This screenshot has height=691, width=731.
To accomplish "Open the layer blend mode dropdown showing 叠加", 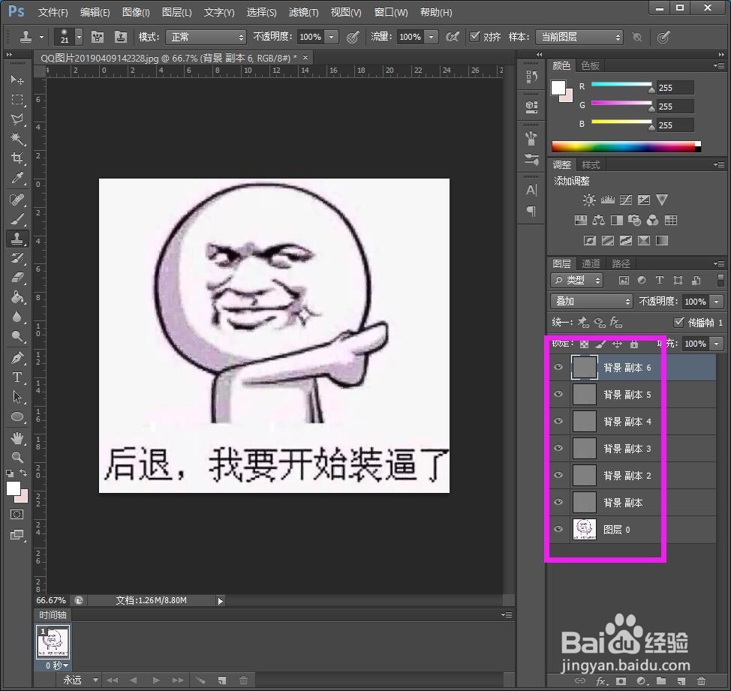I will [x=591, y=301].
